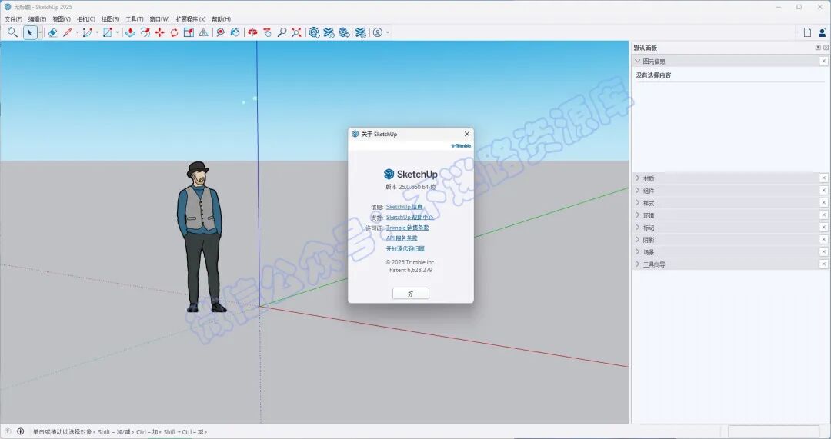Activate the Push/Pull tool
This screenshot has width=831, height=439.
(130, 32)
